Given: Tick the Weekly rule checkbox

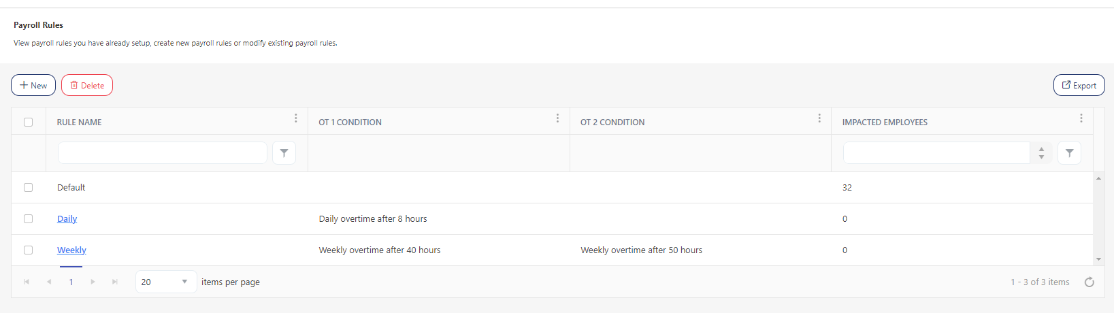Looking at the screenshot, I should pyautogui.click(x=28, y=250).
